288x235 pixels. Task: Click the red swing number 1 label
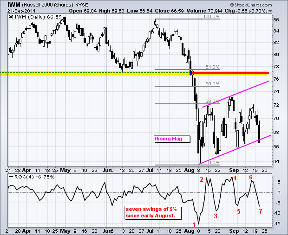tap(194, 225)
